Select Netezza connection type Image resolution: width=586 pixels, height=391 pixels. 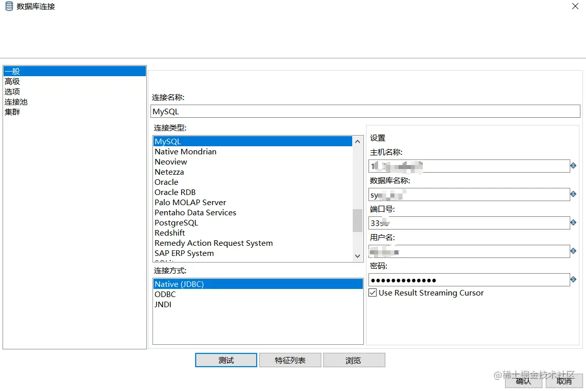click(253, 172)
